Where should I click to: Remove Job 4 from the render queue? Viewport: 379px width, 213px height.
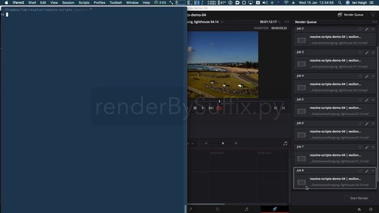373,76
